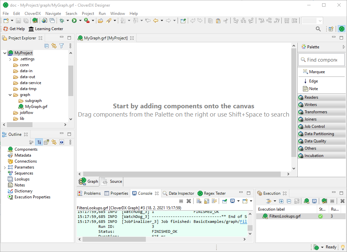Click the Clear Console icon
Screen dimensions: 347x252
pos(199,201)
